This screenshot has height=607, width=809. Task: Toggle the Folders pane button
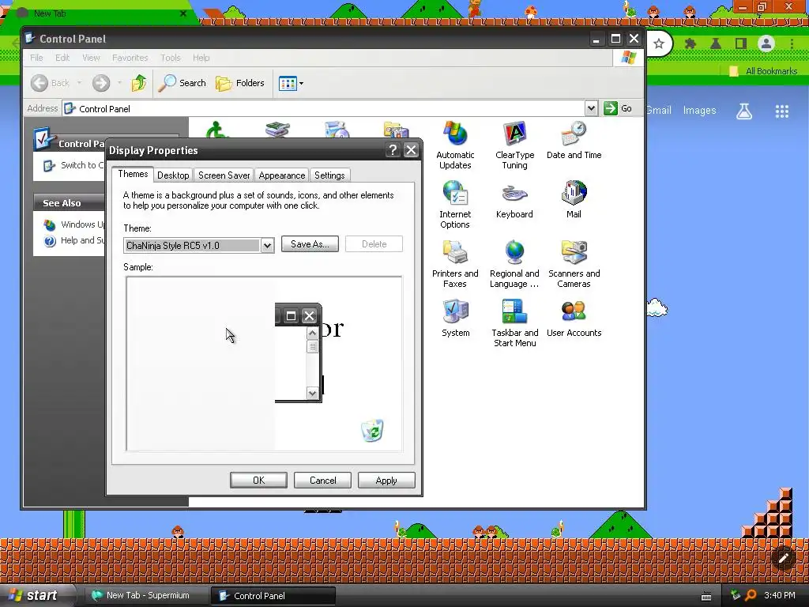pyautogui.click(x=240, y=82)
